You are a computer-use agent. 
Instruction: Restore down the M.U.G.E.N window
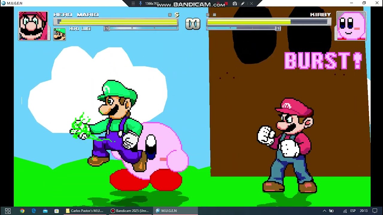click(364, 3)
